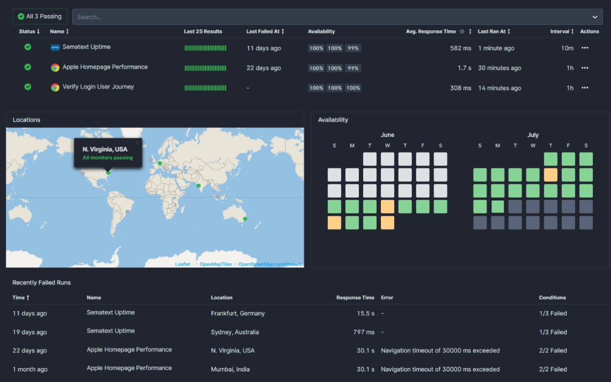Click the 1 minute ago last ran value
Screen dimensions: 611x382
pyautogui.click(x=496, y=48)
